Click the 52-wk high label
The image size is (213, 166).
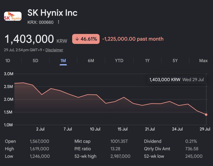85,156
